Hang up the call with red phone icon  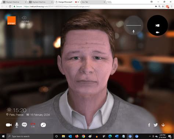(33, 125)
